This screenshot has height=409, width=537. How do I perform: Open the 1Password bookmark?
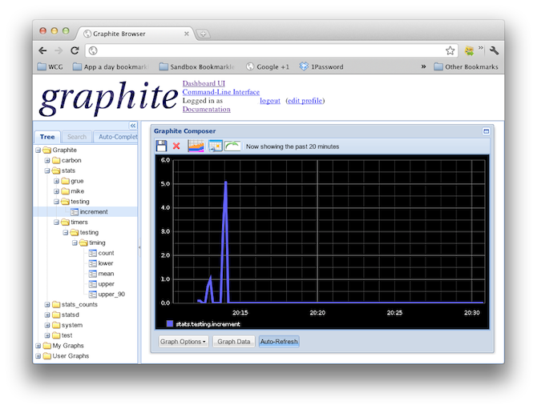pyautogui.click(x=321, y=66)
